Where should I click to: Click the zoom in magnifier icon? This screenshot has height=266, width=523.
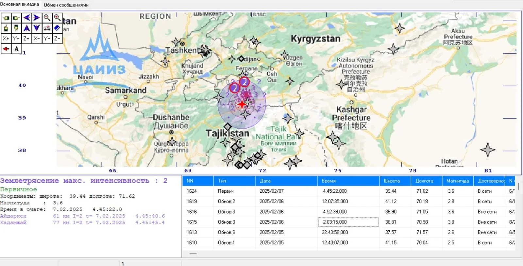pos(57,18)
